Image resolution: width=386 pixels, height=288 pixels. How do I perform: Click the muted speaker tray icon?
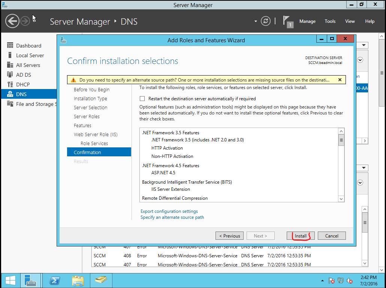349,281
